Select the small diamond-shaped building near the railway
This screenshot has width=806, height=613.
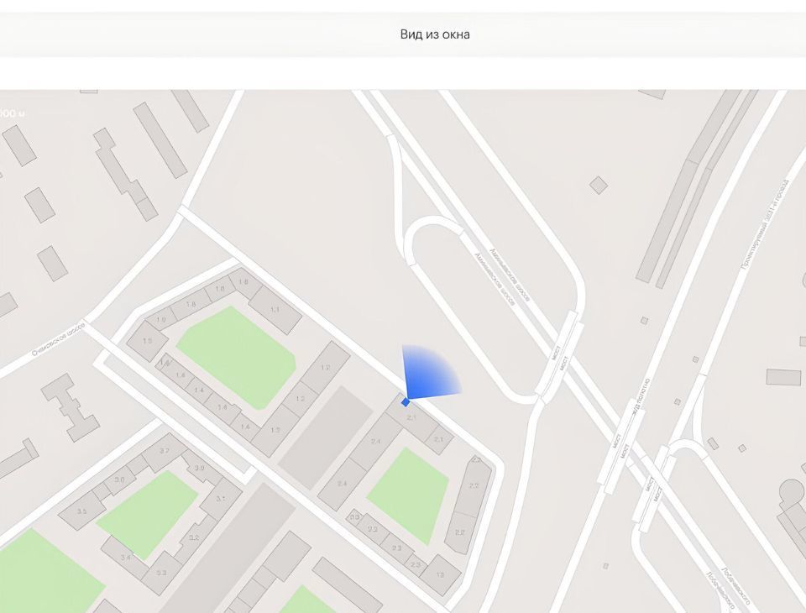tap(599, 185)
